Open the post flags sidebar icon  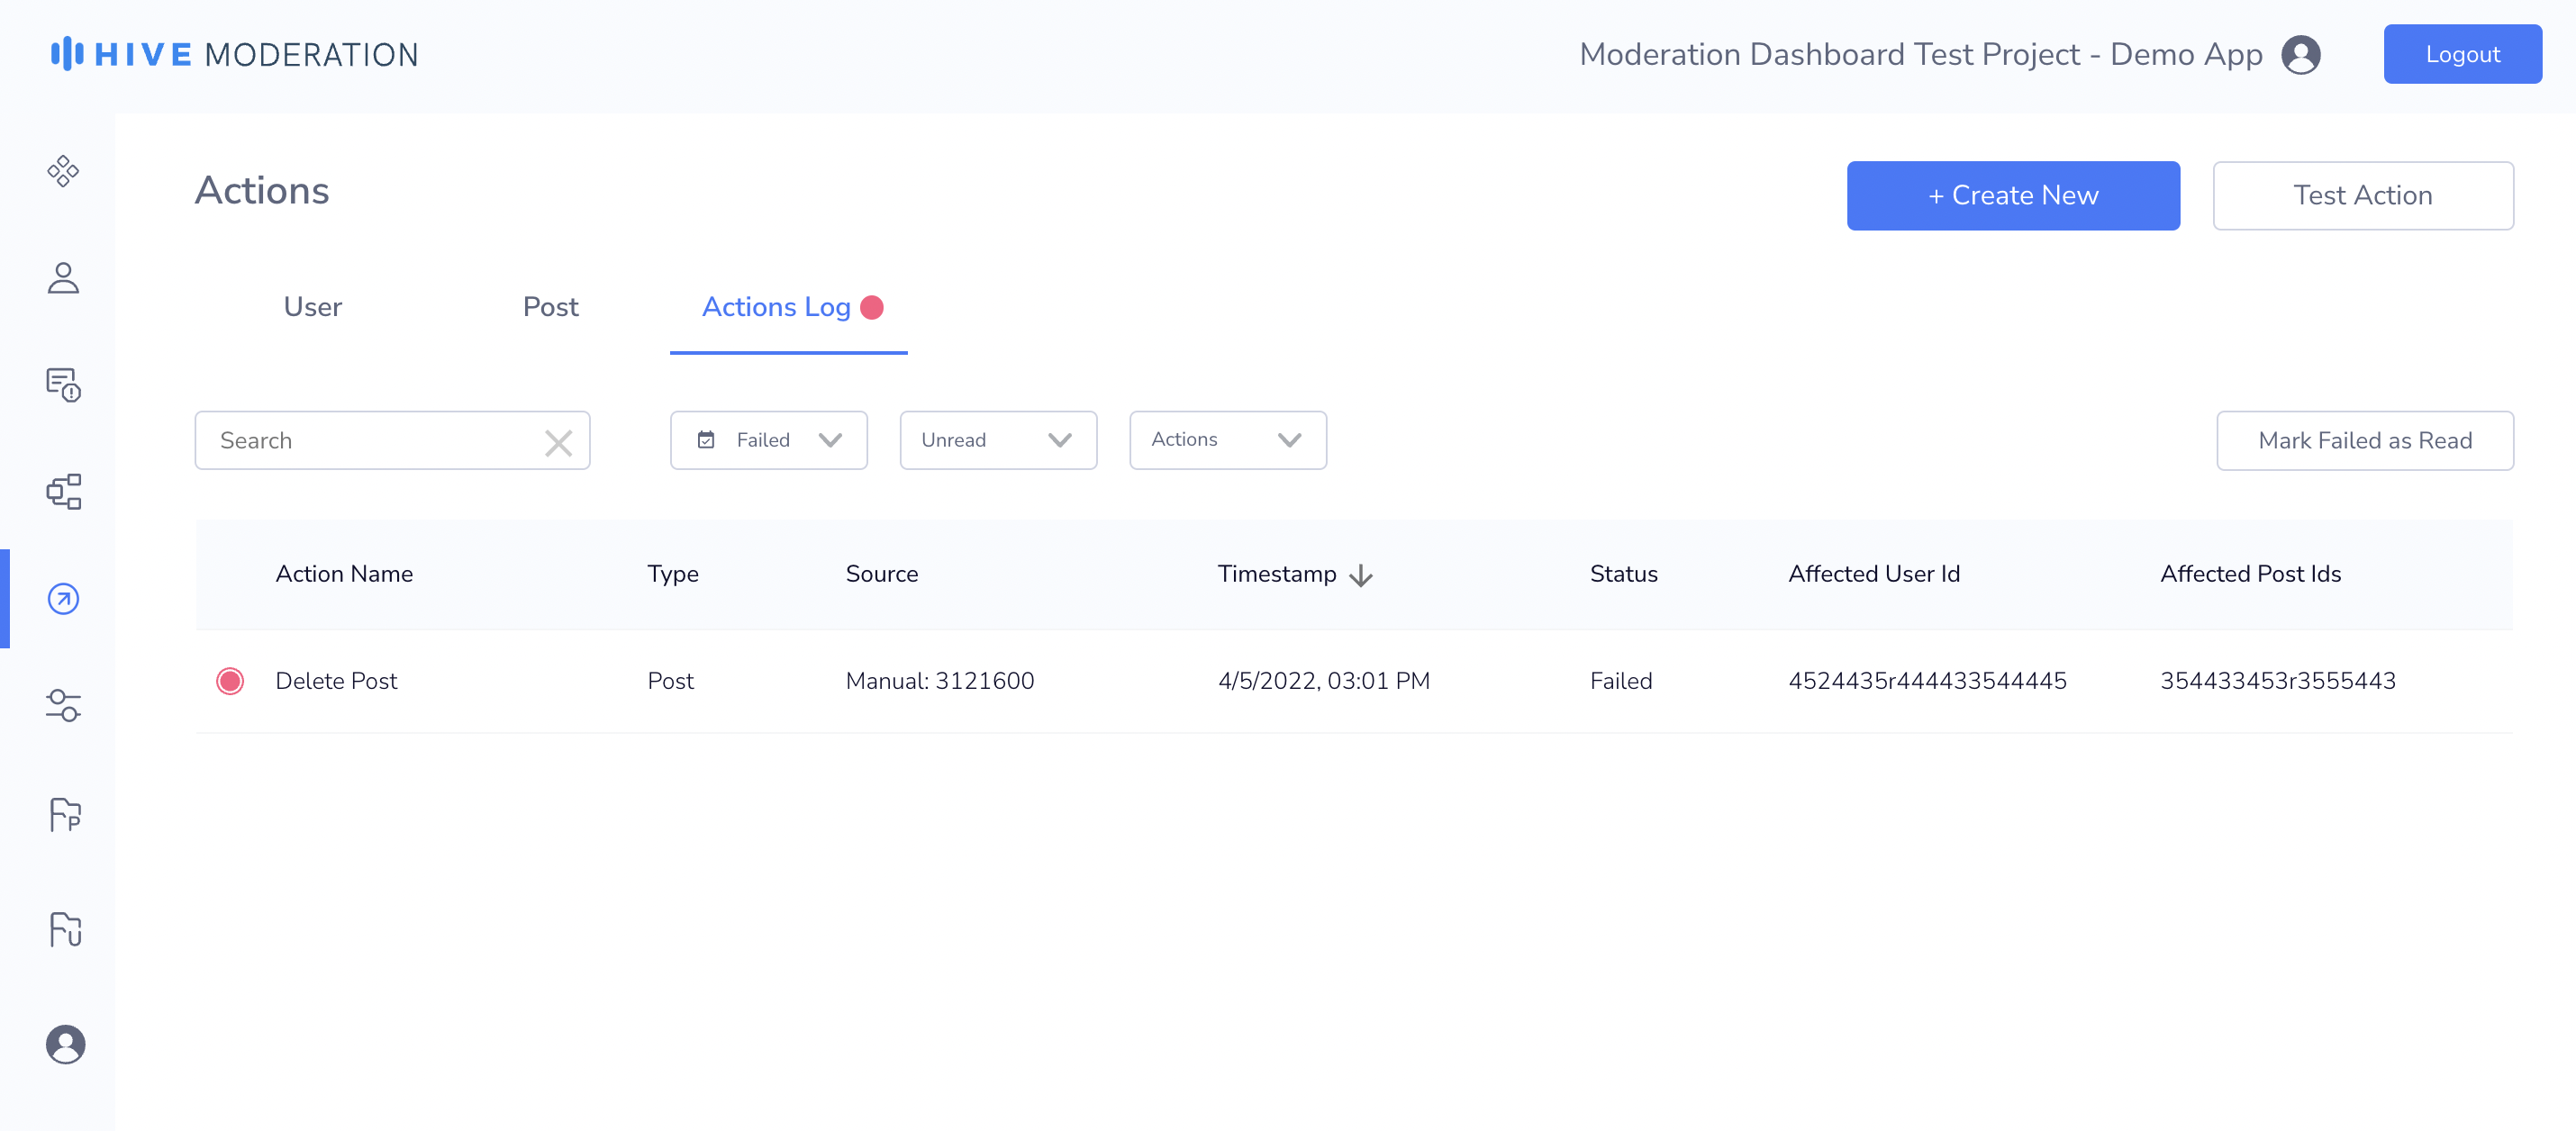tap(65, 814)
